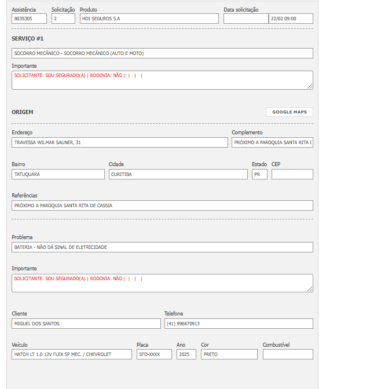Select the Complemento field
The image size is (370, 389).
[272, 142]
